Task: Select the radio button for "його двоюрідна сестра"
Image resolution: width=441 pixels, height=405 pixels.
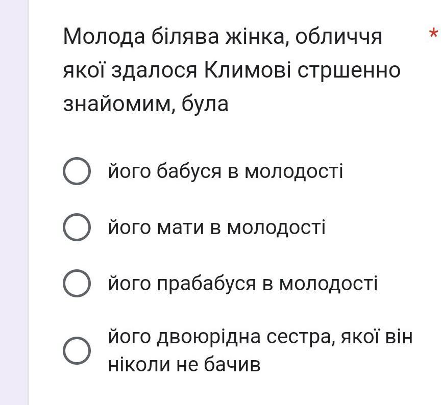Action: [77, 351]
